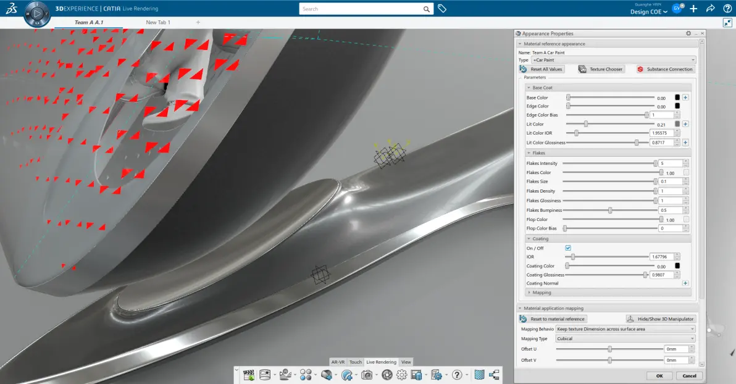The image size is (736, 384).
Task: Toggle the Flakes Color checkbox
Action: point(686,172)
